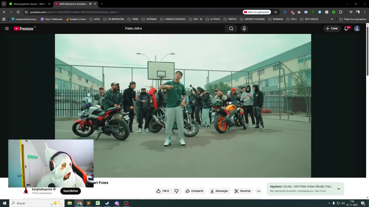Viewport: 369px width, 207px height.
Task: Go back in browser history
Action: (4, 12)
